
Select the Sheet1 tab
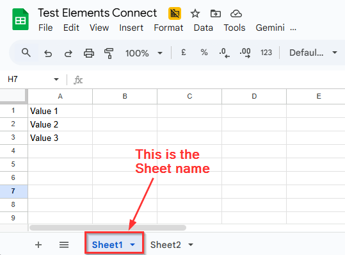pyautogui.click(x=107, y=245)
